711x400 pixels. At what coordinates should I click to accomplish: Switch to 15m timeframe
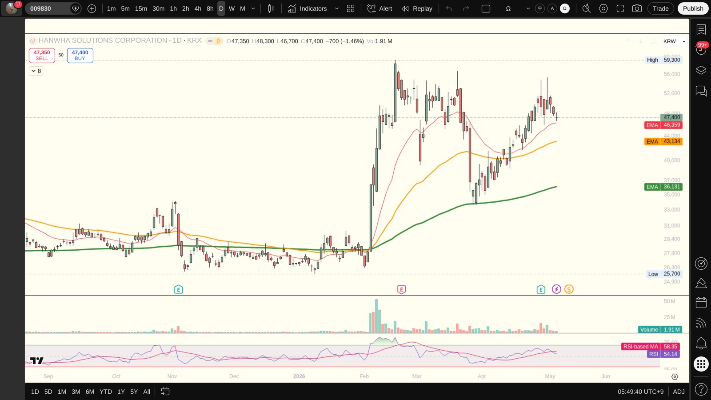tap(141, 8)
